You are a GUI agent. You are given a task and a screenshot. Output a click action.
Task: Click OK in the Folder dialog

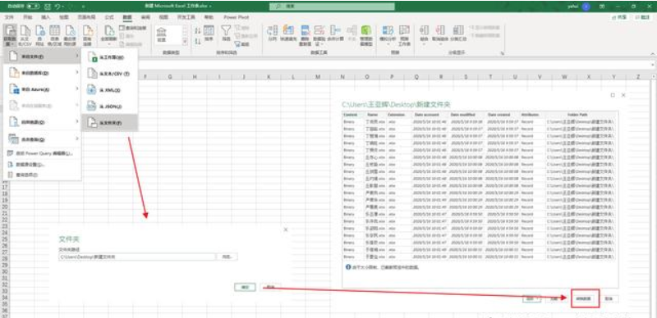point(245,287)
